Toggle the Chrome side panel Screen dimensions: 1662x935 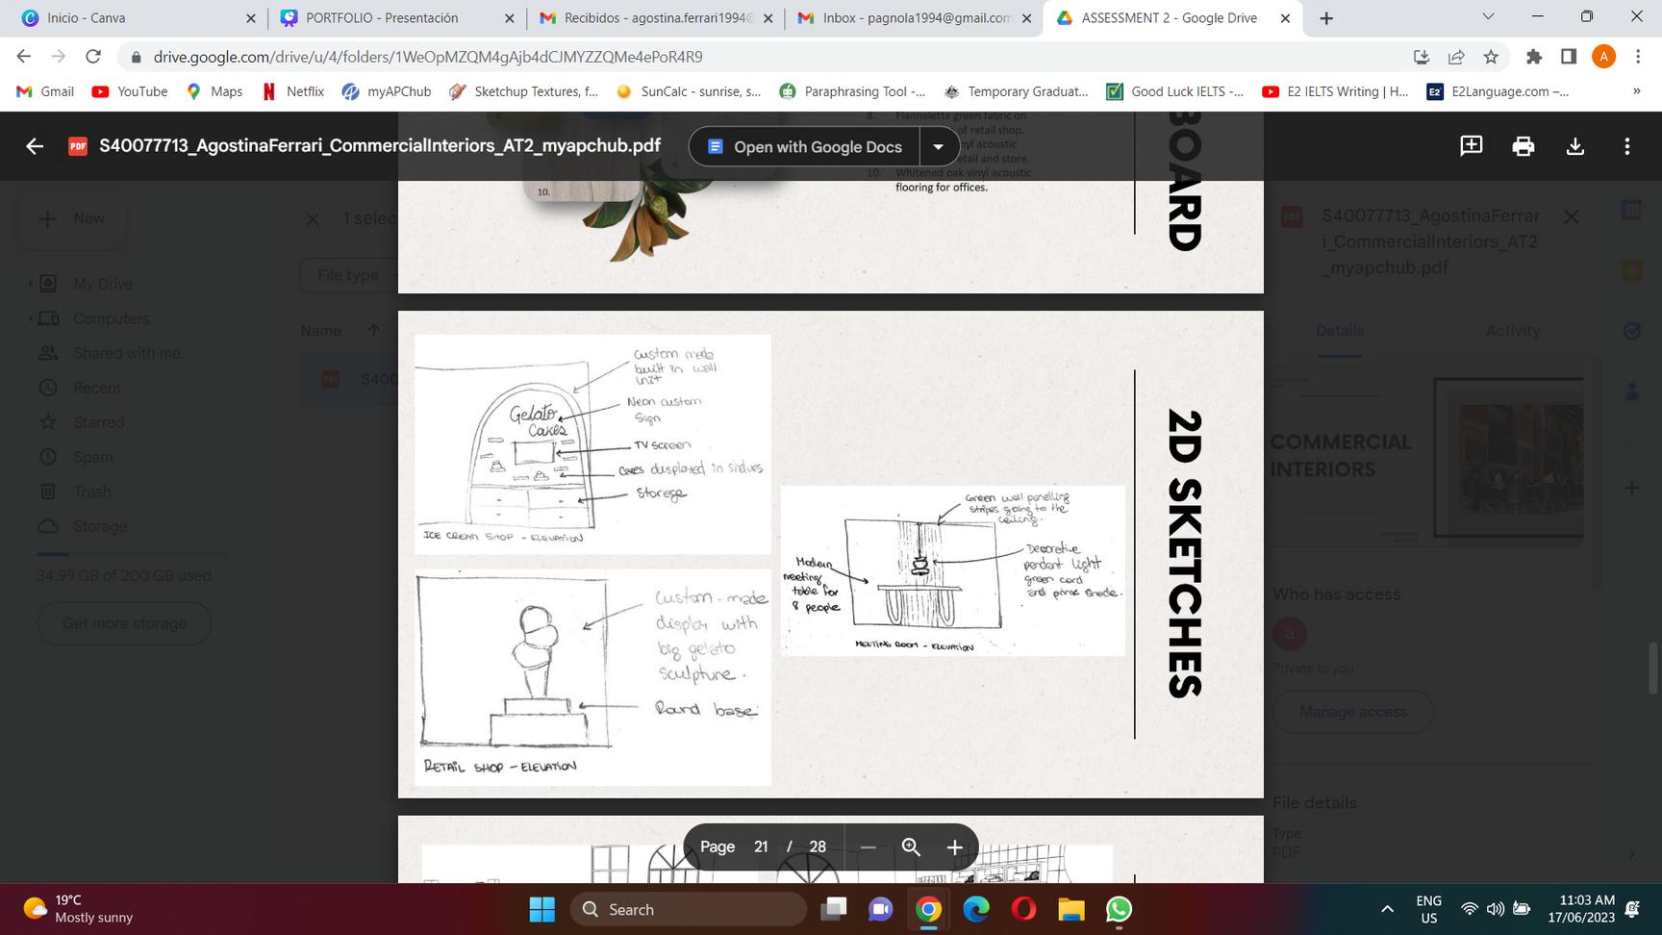click(x=1569, y=57)
